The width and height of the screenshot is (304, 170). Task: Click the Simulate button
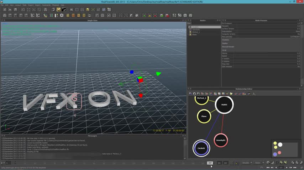[246, 163]
